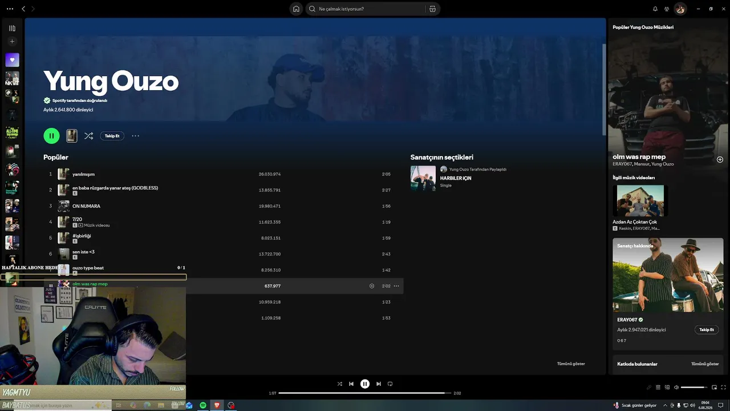Toggle the lyrics microphone icon
This screenshot has width=730, height=411.
648,388
